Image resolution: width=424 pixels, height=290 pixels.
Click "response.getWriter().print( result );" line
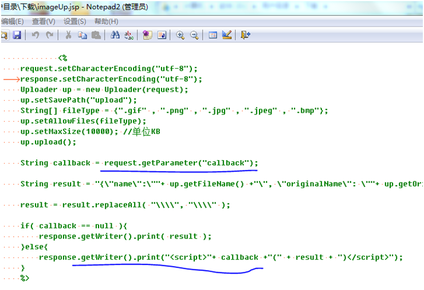tap(125, 237)
